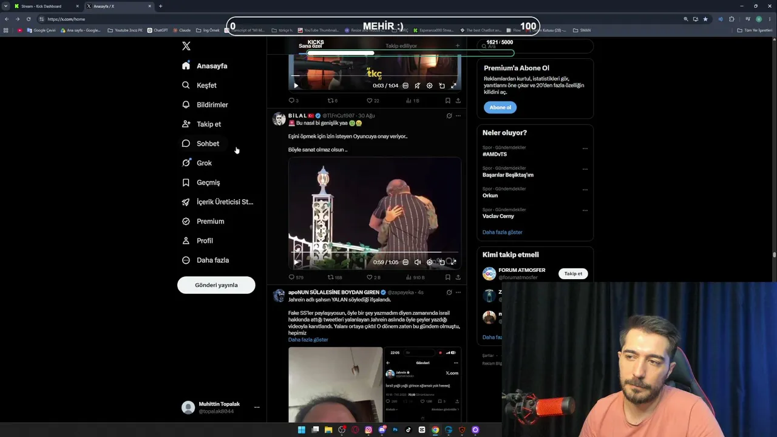Play BİLAL's video at 0:59
Image resolution: width=777 pixels, height=437 pixels.
click(296, 262)
